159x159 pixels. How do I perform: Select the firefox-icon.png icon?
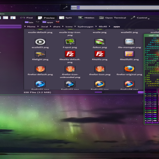pos(100,69)
